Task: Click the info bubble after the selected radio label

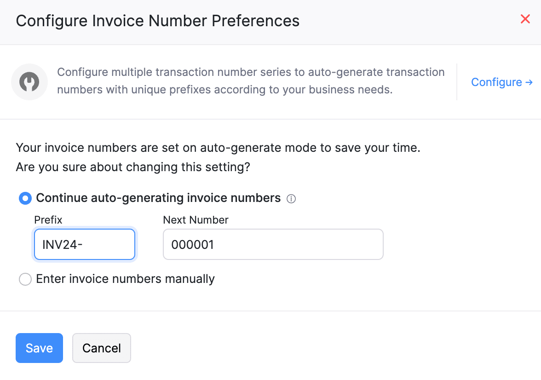Action: [291, 198]
